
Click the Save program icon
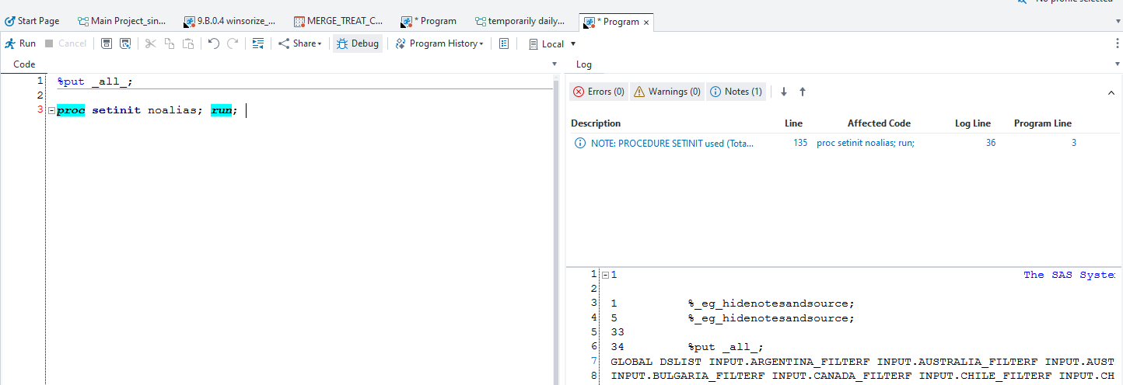[x=107, y=43]
